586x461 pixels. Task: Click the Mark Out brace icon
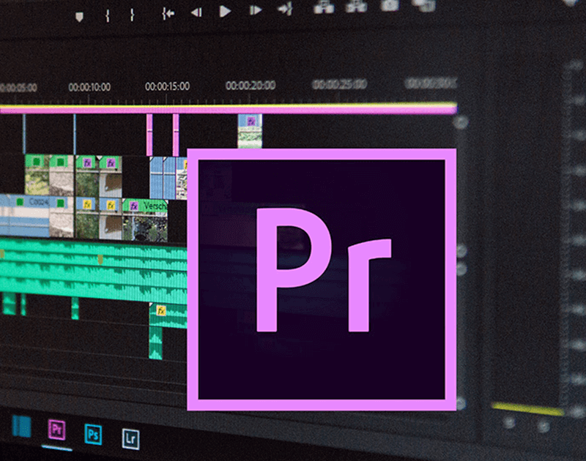(133, 10)
